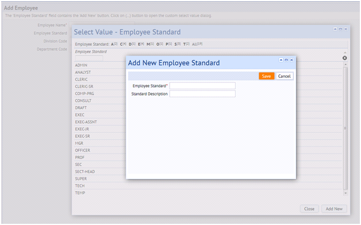This screenshot has width=361, height=225.
Task: Cancel the Add New Employee Standard dialog
Action: click(285, 76)
